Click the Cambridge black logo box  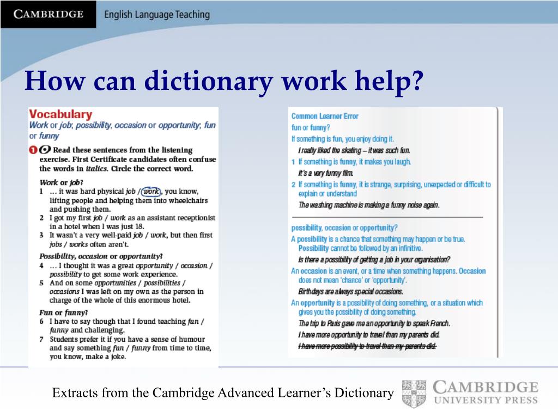tap(48, 14)
